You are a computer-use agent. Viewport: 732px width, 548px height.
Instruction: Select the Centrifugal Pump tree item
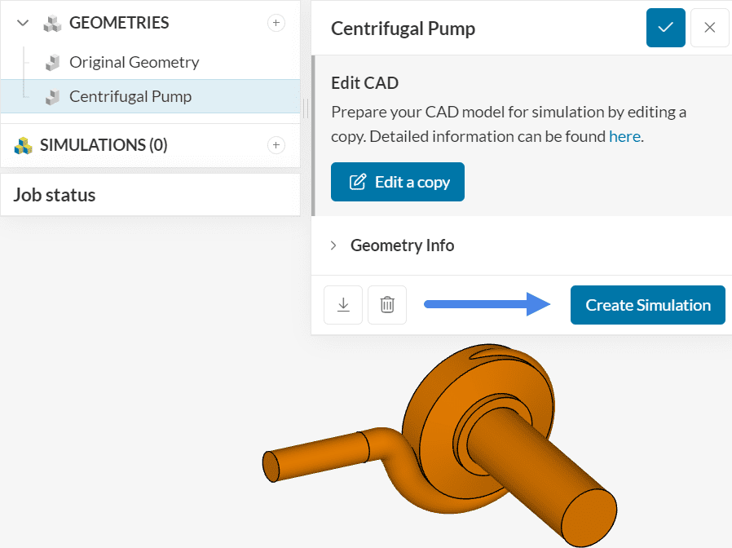130,96
